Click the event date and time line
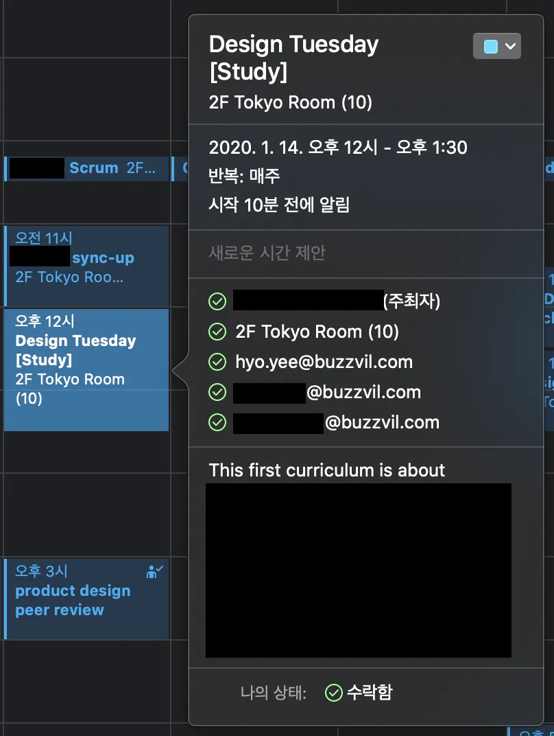 338,148
